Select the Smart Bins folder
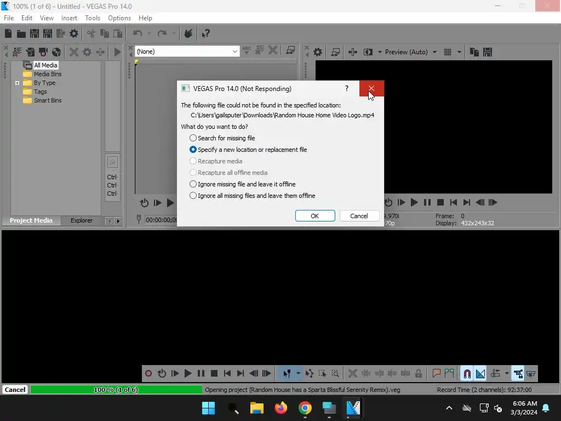Image resolution: width=561 pixels, height=421 pixels. tap(48, 101)
